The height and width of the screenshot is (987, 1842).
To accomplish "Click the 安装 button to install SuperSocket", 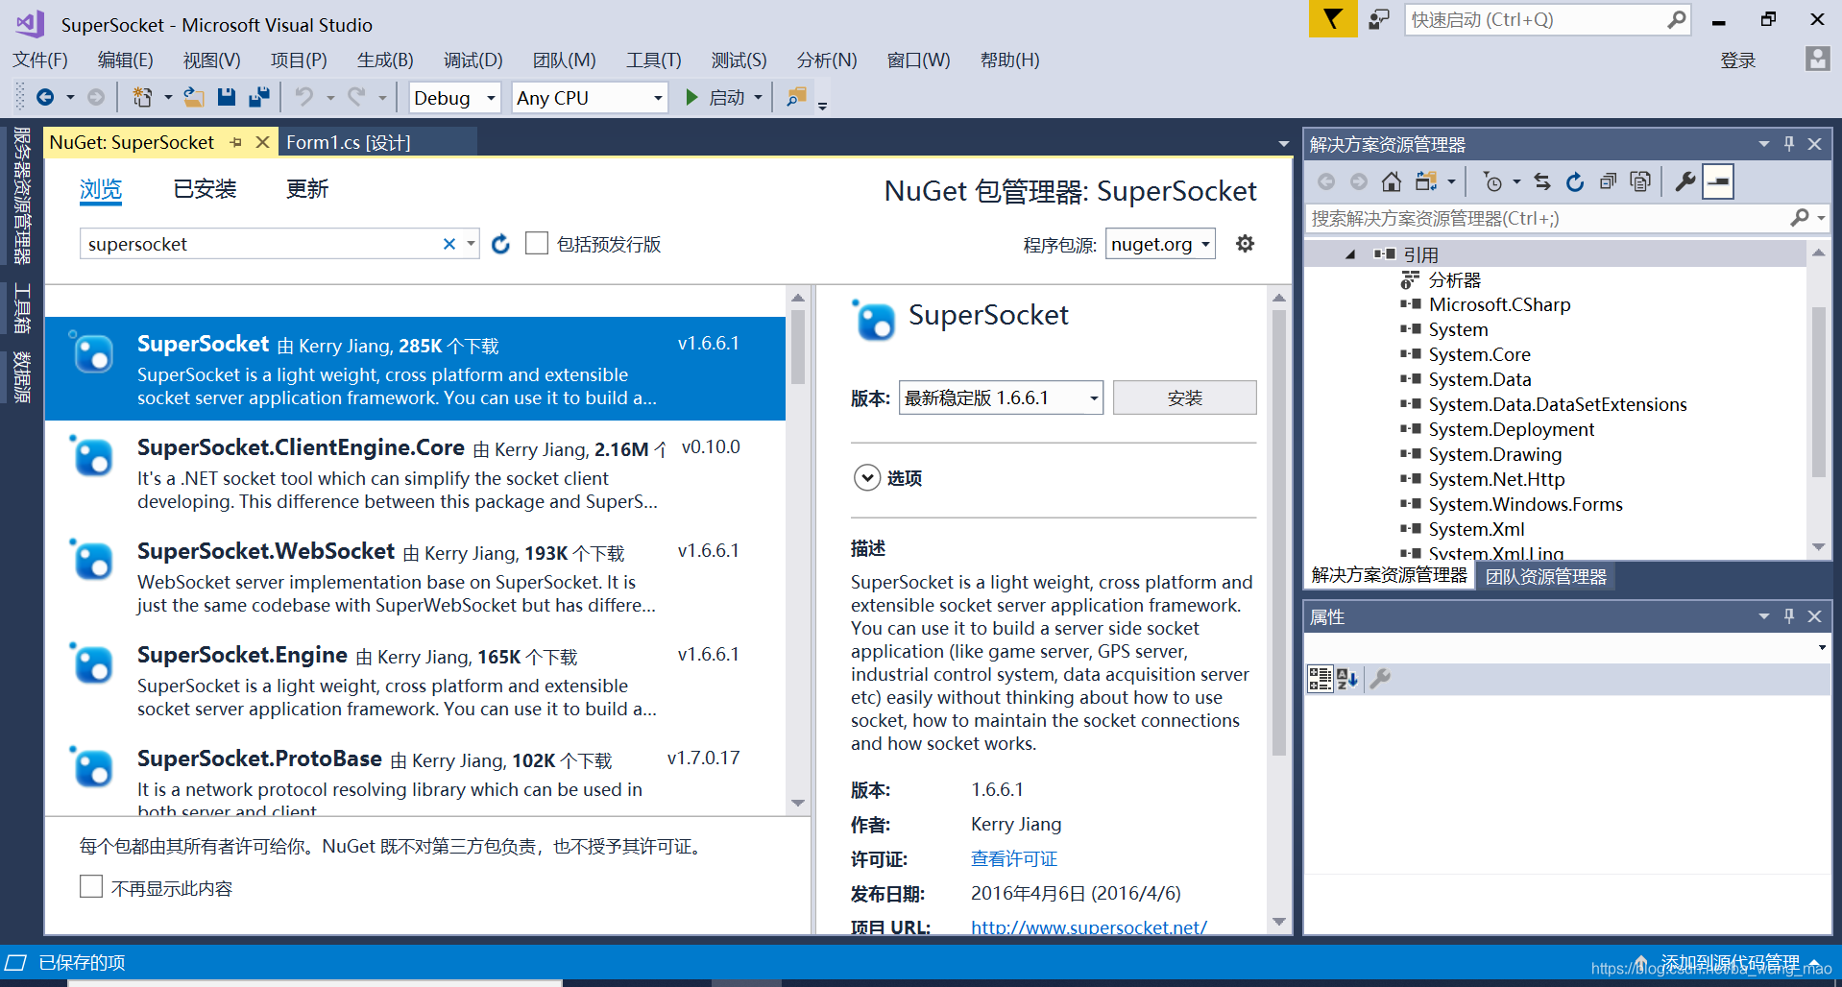I will pyautogui.click(x=1184, y=397).
